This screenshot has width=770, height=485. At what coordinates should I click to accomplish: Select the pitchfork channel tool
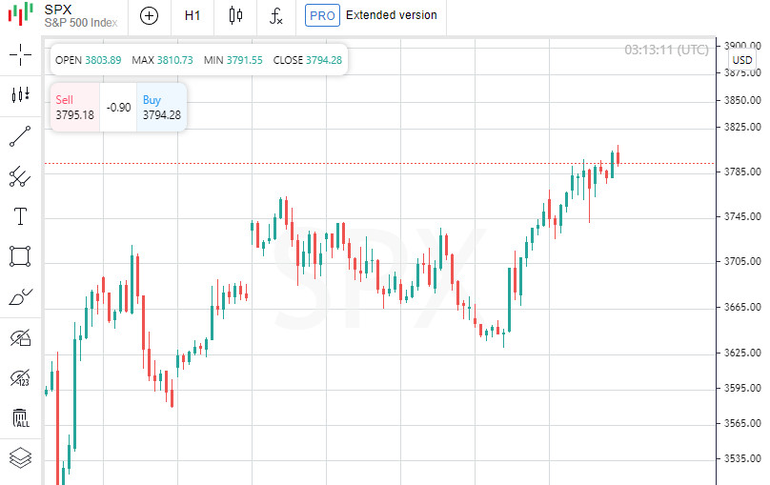point(20,176)
